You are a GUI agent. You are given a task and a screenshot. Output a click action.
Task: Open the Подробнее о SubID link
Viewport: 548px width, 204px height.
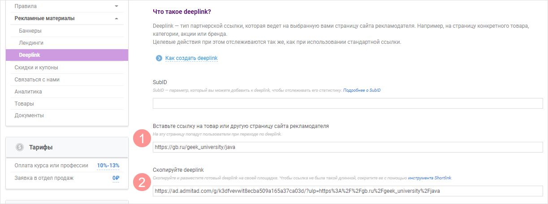(x=362, y=90)
